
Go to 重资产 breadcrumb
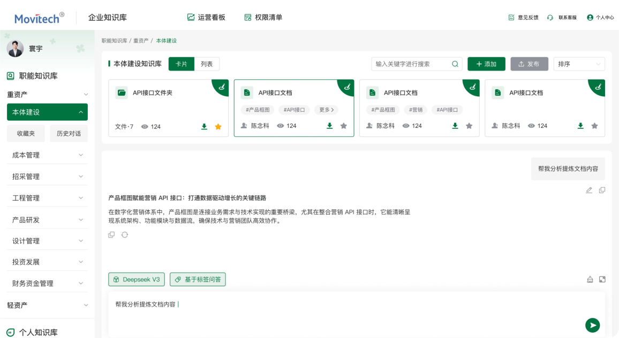coord(141,41)
